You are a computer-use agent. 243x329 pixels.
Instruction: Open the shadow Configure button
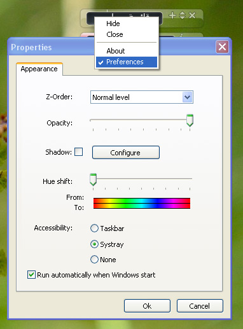coord(126,152)
